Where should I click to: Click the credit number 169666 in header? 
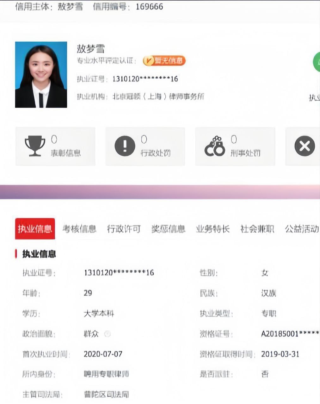coord(149,7)
